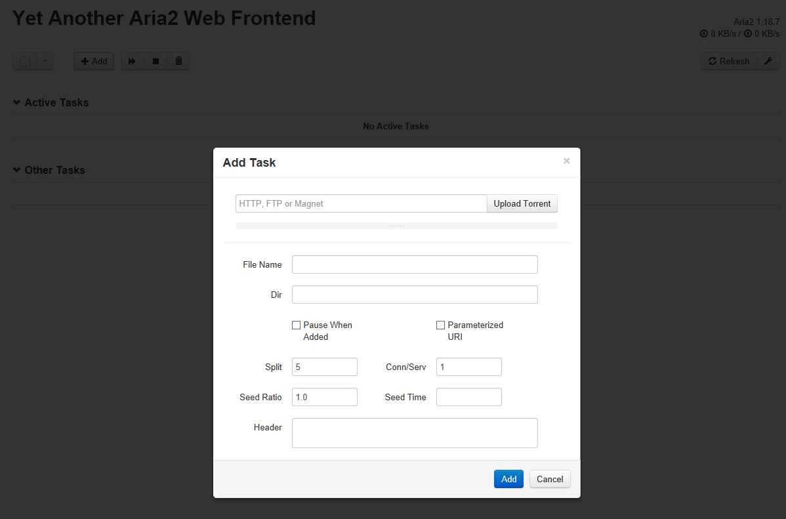Click Upload Torrent in the dialog
Screen dimensions: 786x519
click(x=522, y=203)
